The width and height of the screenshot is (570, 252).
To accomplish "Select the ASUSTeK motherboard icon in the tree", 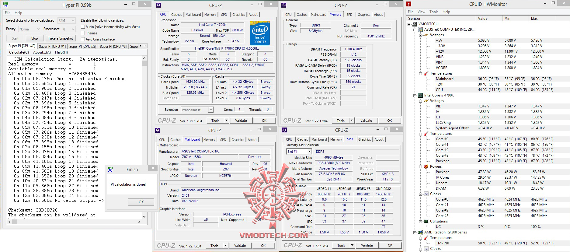I will point(420,30).
